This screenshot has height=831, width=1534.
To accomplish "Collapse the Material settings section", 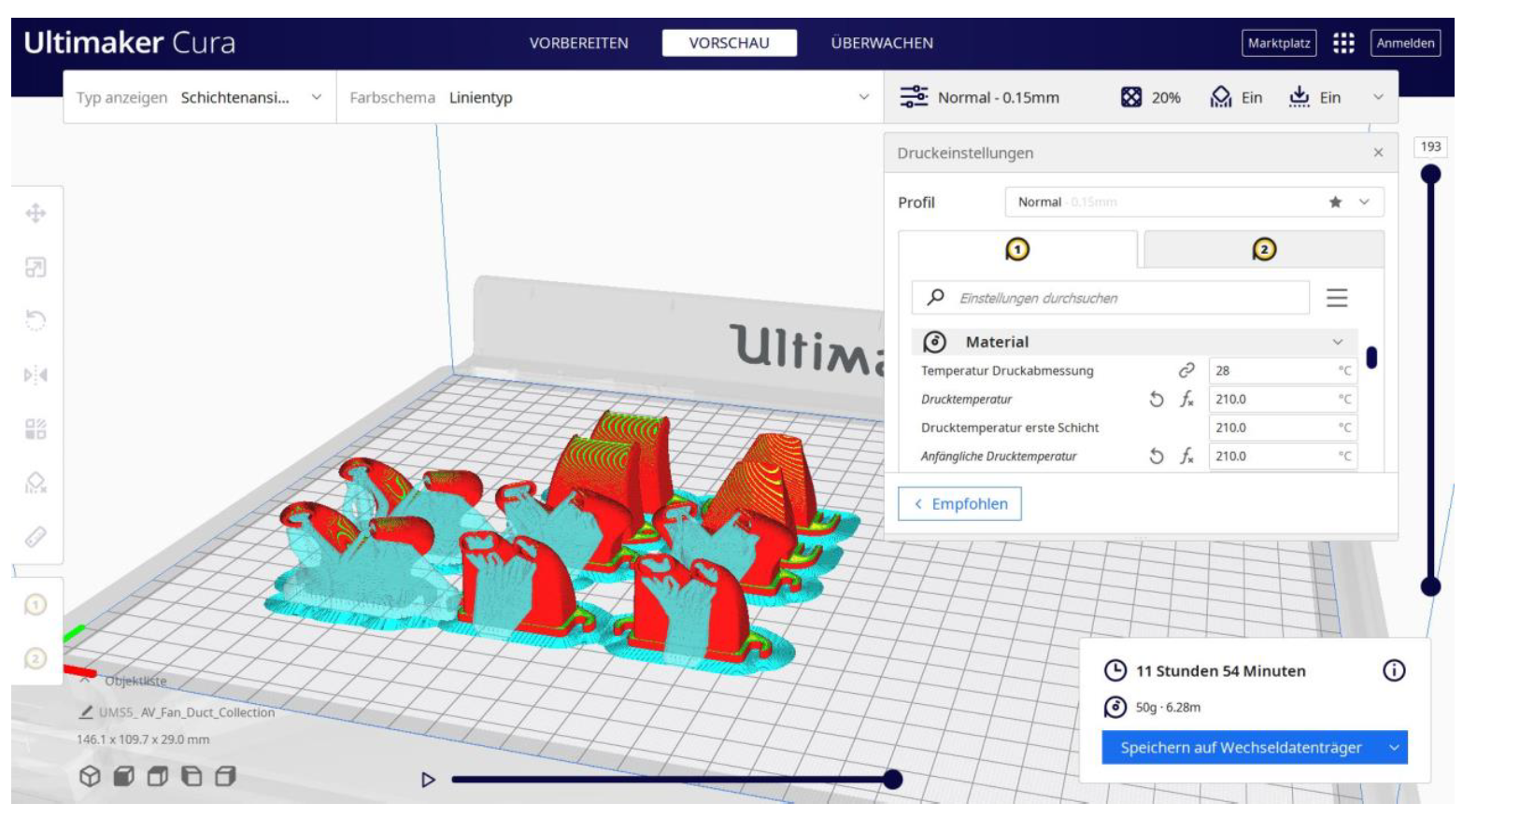I will 1337,342.
